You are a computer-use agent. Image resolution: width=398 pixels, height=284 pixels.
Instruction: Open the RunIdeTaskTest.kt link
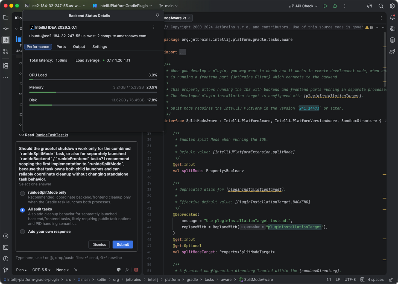coord(52,135)
